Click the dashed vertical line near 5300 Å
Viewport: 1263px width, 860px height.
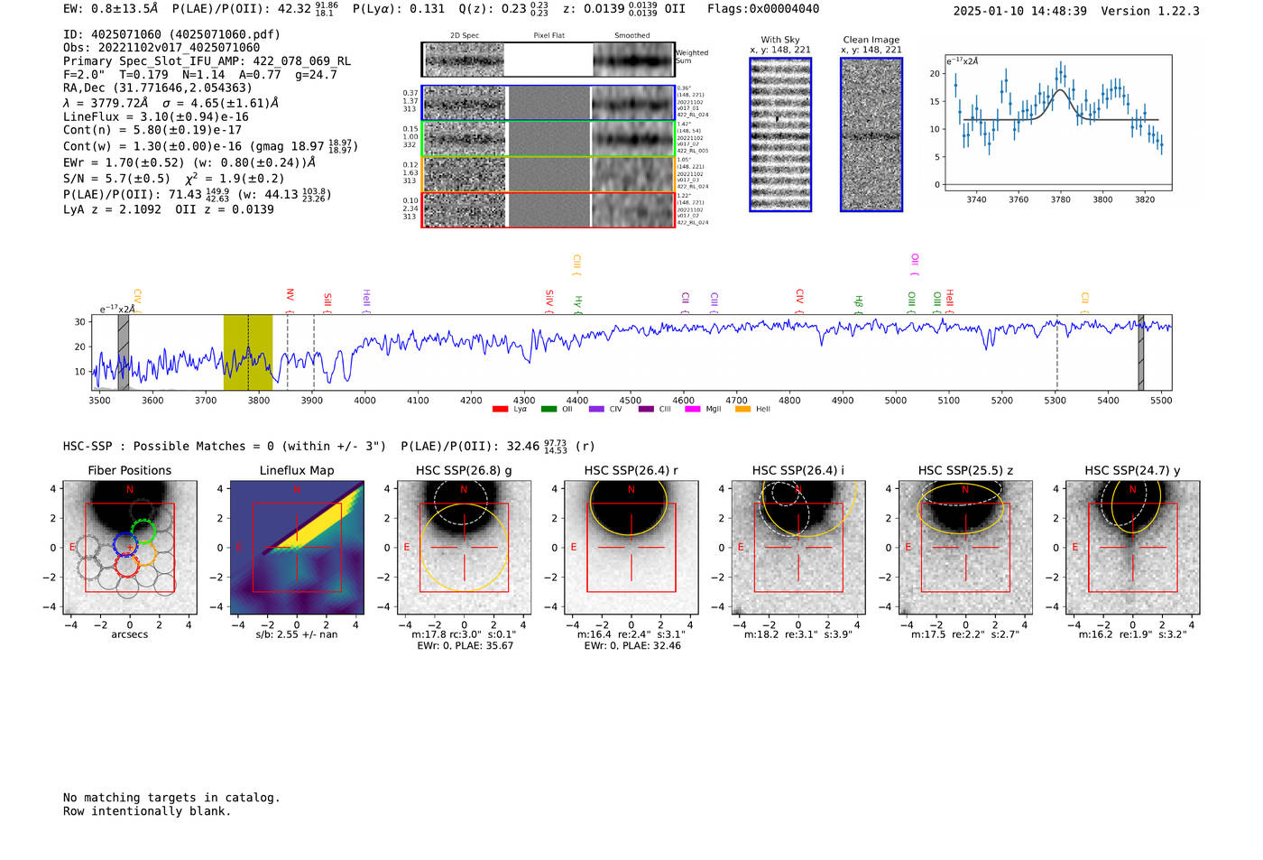(1057, 353)
